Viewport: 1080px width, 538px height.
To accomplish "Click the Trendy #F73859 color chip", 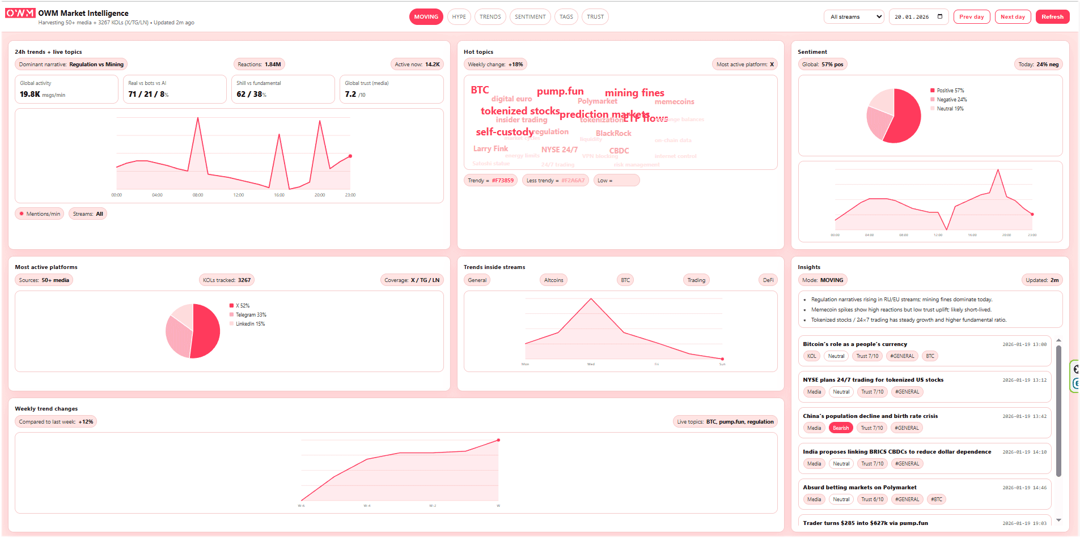I will 490,181.
